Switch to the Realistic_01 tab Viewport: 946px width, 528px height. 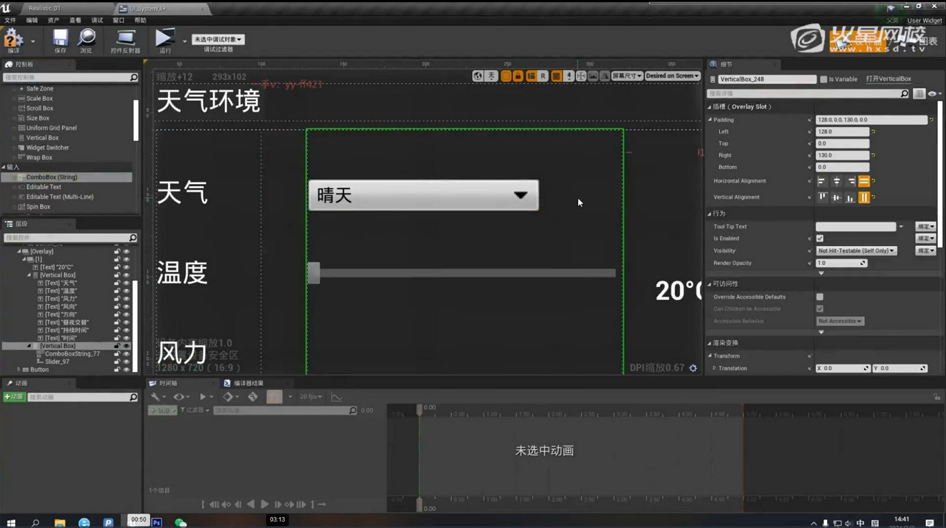click(44, 8)
